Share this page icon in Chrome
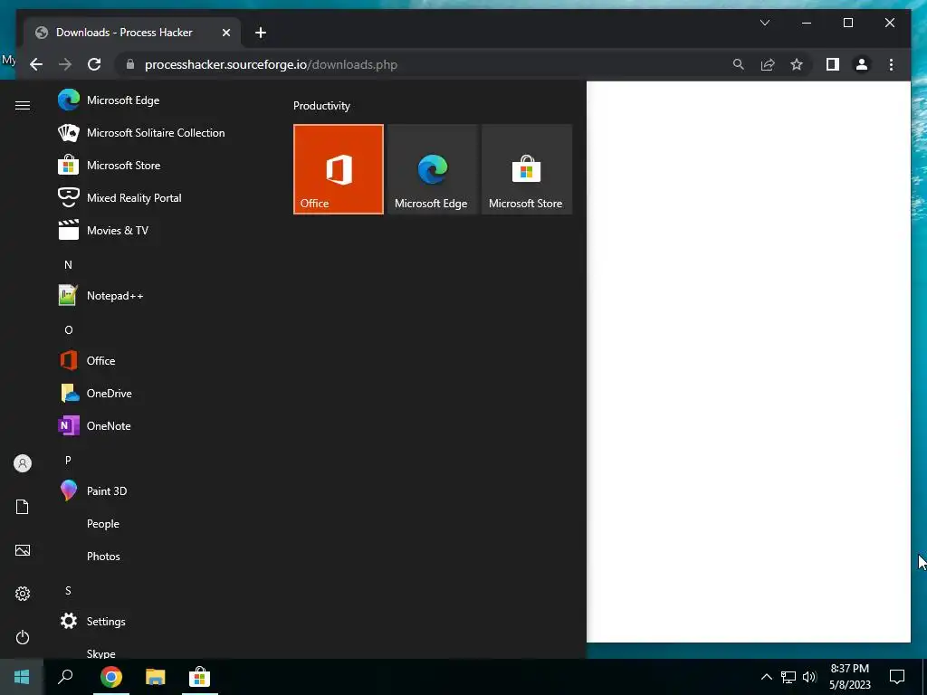 tap(768, 64)
